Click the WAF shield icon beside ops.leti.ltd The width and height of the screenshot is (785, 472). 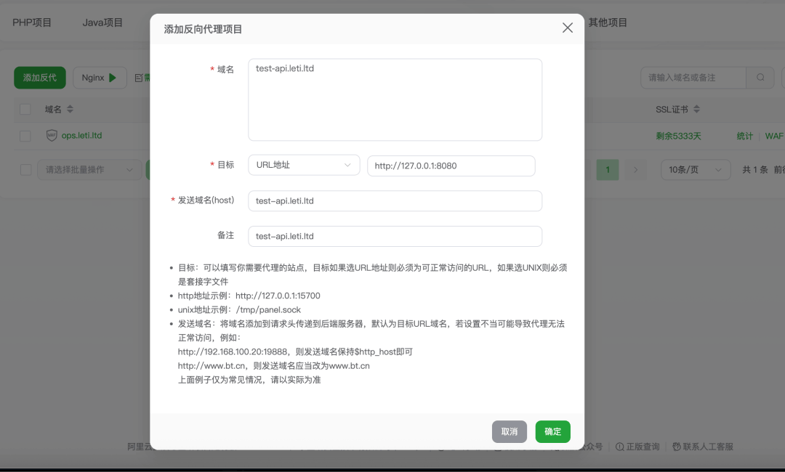(x=52, y=136)
